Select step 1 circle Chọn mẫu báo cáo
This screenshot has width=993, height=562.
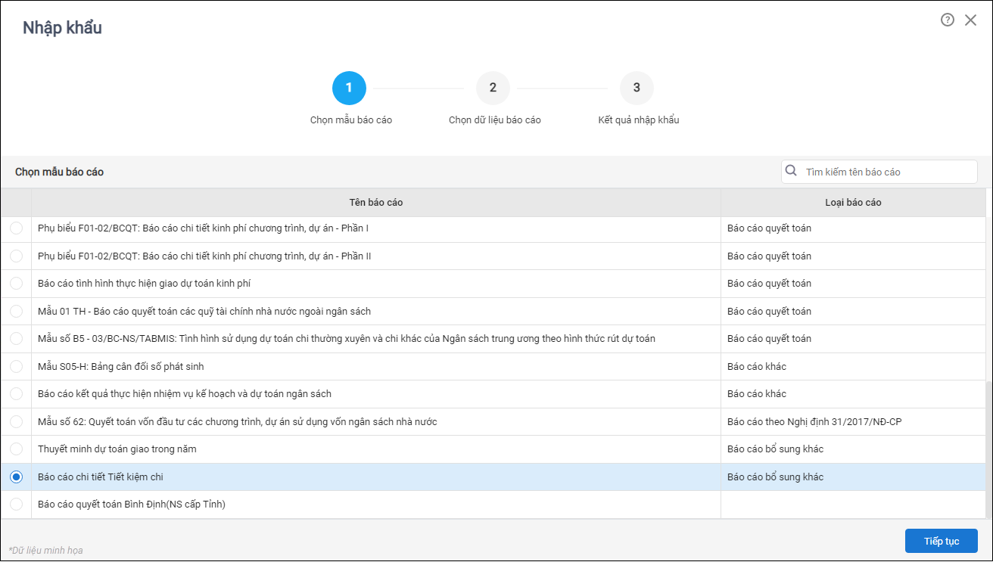[349, 88]
